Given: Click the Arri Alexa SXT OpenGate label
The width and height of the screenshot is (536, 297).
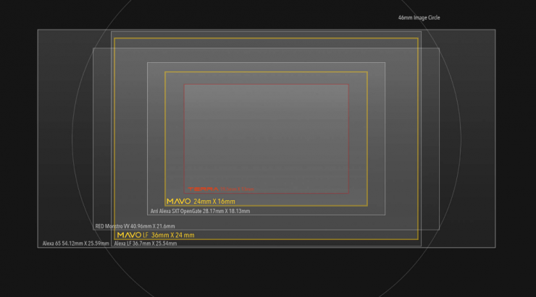Looking at the screenshot, I should [200, 211].
